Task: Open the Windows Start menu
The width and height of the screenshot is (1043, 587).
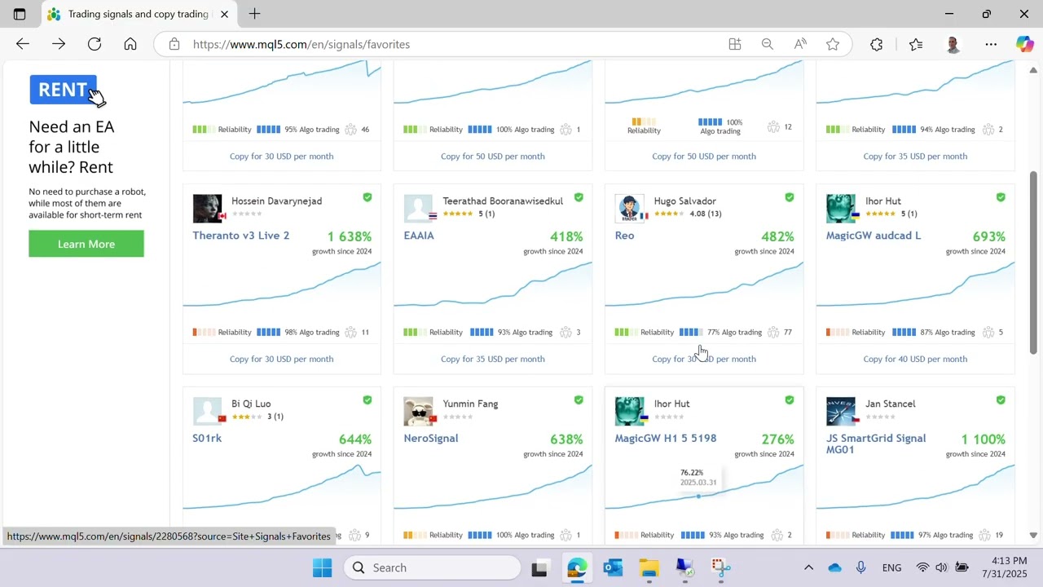Action: click(x=322, y=567)
